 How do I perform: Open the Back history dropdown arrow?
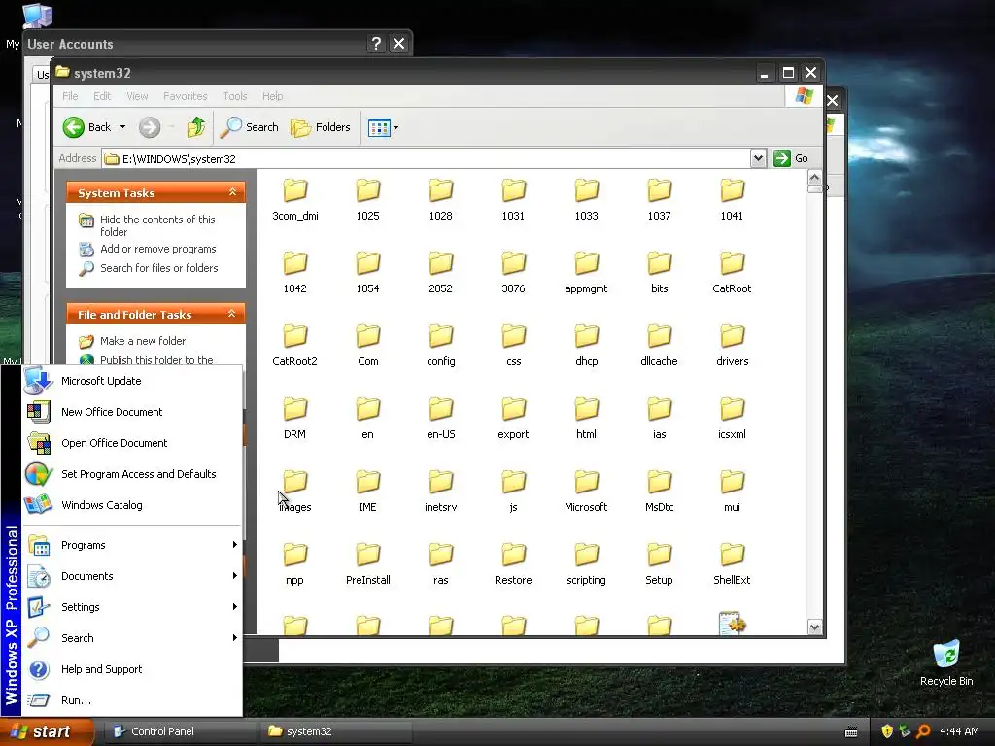pos(123,127)
